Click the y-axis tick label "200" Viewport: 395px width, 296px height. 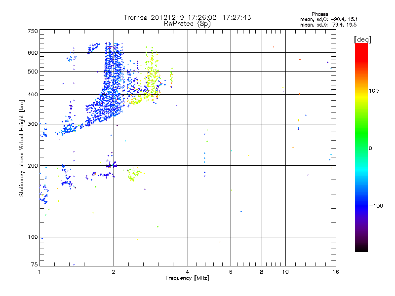pyautogui.click(x=33, y=166)
